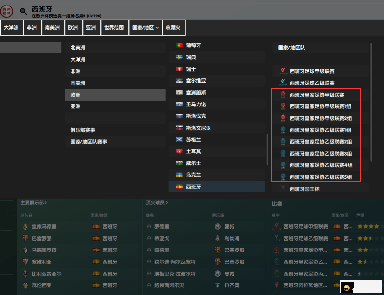Switch to 非洲 tab

click(x=32, y=28)
